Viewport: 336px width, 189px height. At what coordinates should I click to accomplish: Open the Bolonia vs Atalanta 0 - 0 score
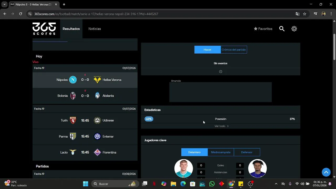[85, 96]
